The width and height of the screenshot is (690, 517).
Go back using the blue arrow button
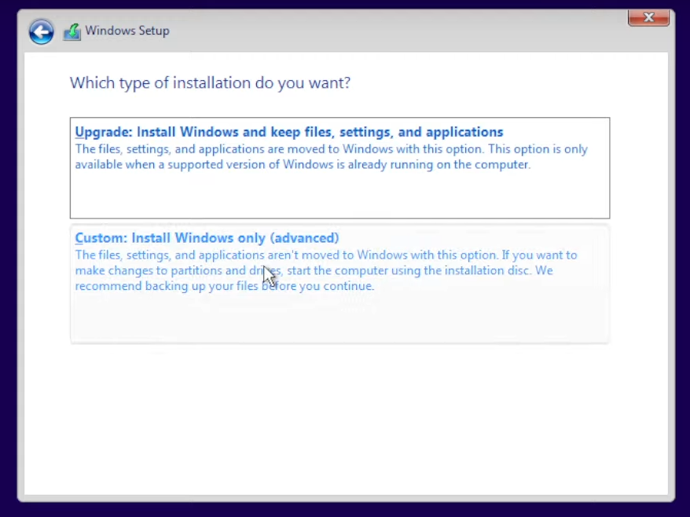(x=42, y=31)
